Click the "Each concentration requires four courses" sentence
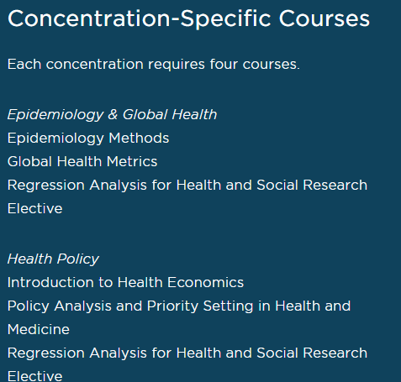The image size is (401, 382). point(154,65)
